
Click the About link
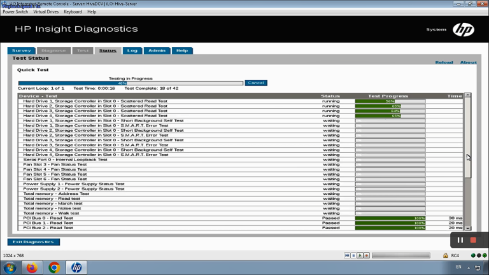click(469, 62)
